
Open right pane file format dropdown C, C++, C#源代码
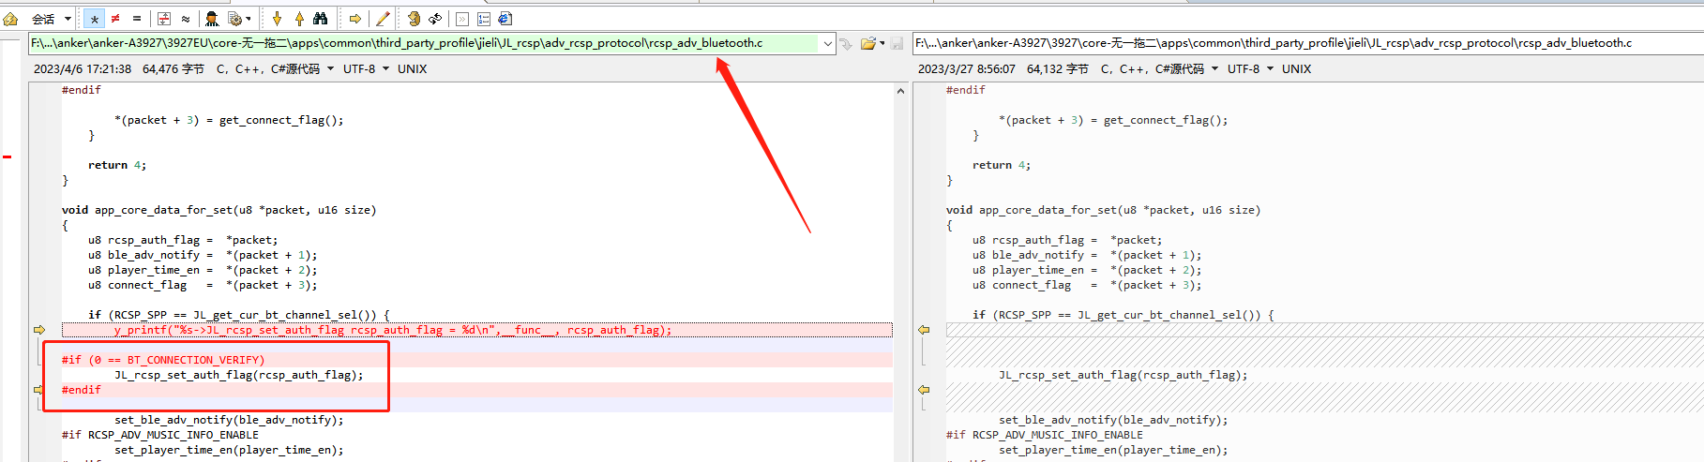[1159, 69]
